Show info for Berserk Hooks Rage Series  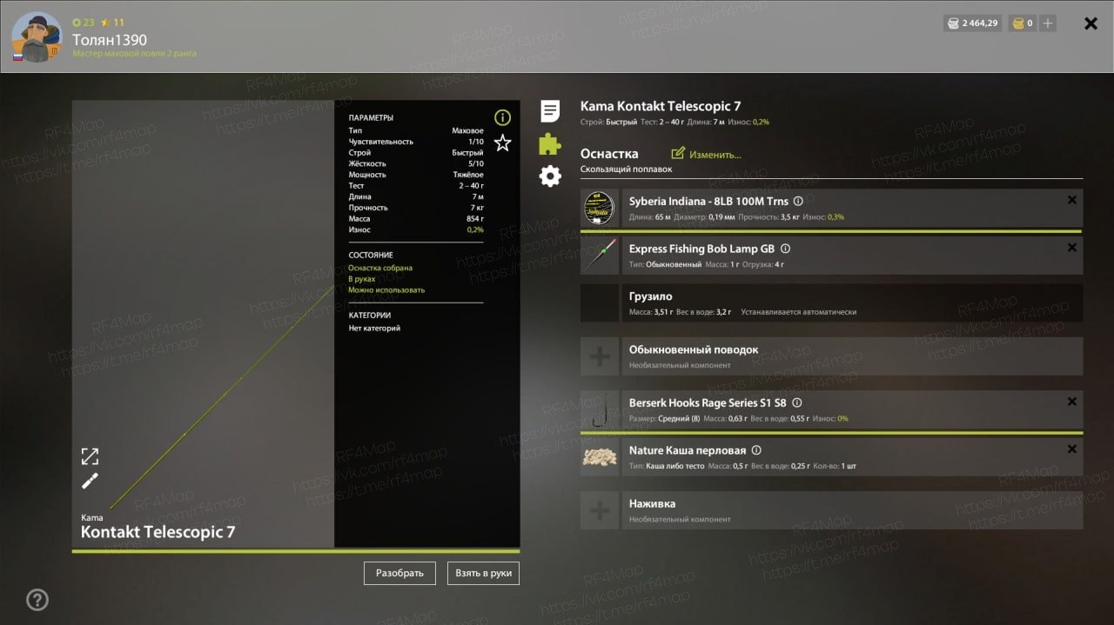pyautogui.click(x=797, y=402)
